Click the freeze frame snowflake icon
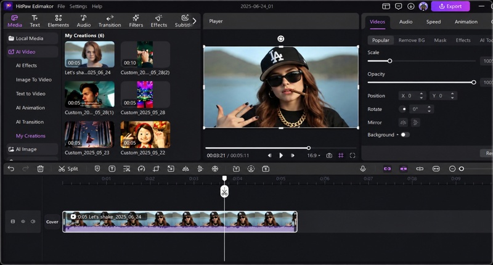The width and height of the screenshot is (493, 265). pos(215,169)
